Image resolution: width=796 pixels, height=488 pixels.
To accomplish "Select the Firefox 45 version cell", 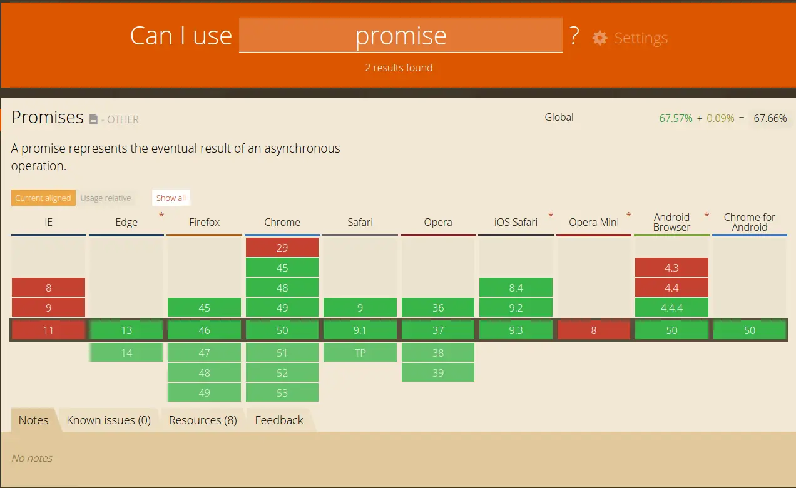I will [205, 308].
